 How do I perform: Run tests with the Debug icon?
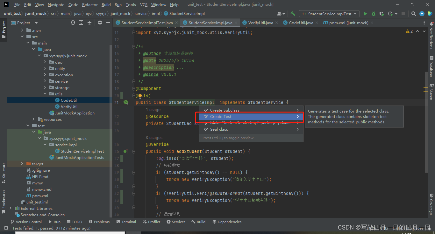[373, 14]
